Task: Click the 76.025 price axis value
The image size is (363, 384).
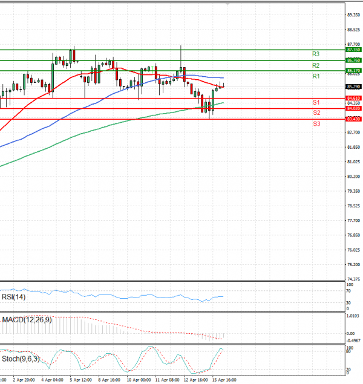Action: pyautogui.click(x=353, y=250)
